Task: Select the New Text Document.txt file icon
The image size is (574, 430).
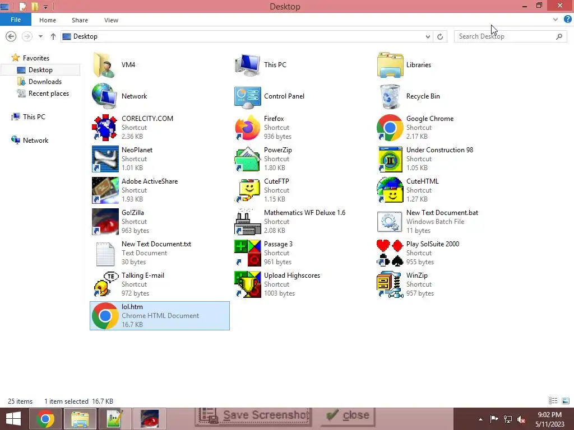Action: coord(105,254)
